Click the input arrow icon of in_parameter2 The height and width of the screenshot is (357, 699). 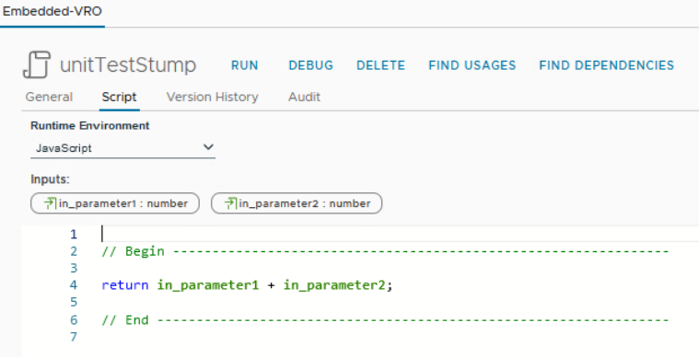click(x=231, y=203)
